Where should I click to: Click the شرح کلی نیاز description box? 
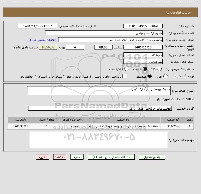[x=99, y=91]
